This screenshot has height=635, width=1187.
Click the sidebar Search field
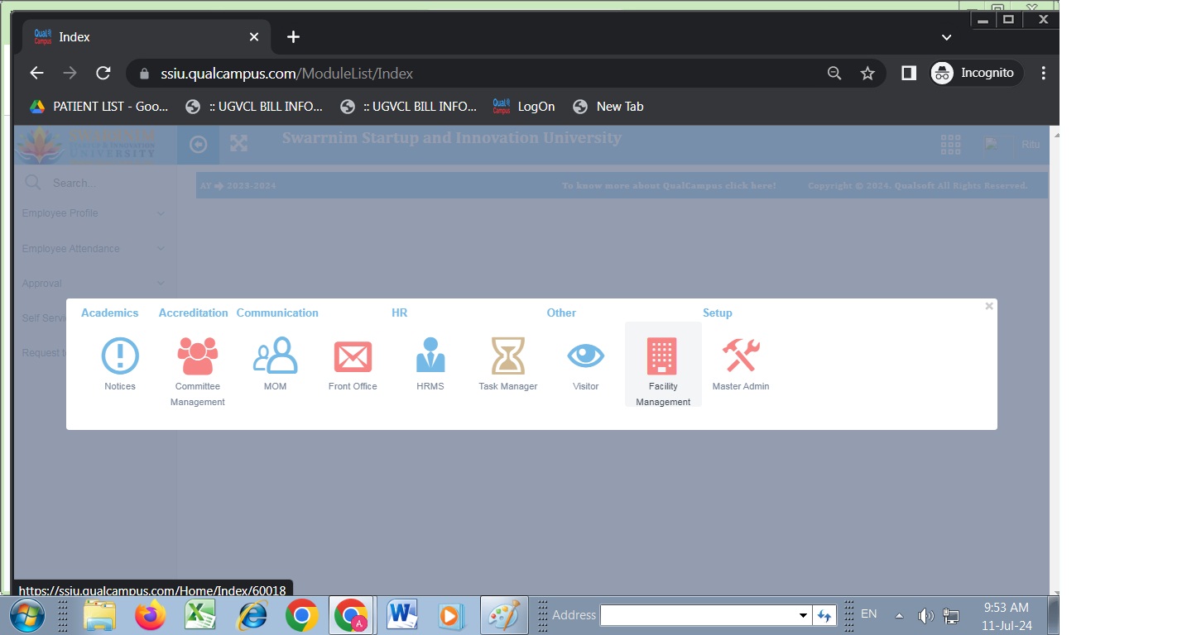pyautogui.click(x=95, y=183)
